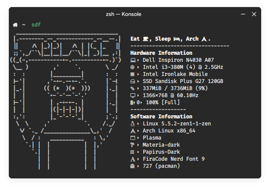Image resolution: width=270 pixels, height=189 pixels.
Task: Click the text 'SSD Sandisk Plus G27 120GB'
Action: 183,81
